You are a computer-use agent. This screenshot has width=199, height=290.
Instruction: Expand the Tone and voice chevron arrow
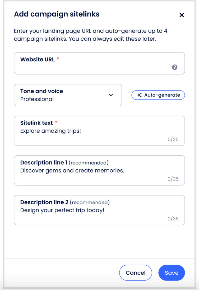pos(111,95)
